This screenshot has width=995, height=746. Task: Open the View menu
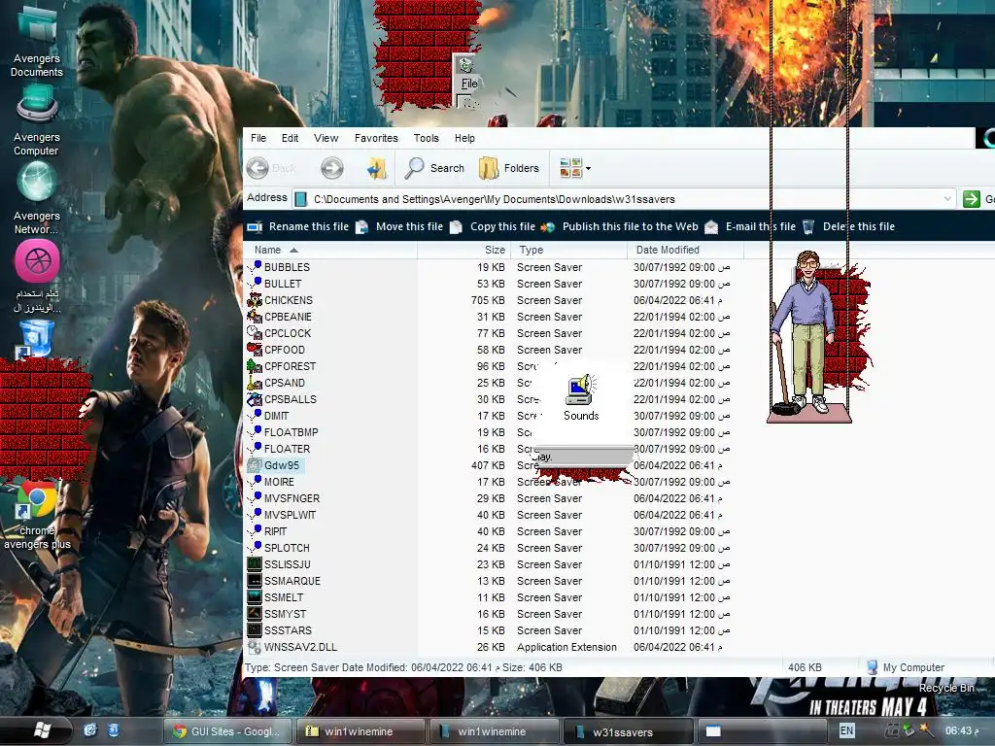pos(326,138)
